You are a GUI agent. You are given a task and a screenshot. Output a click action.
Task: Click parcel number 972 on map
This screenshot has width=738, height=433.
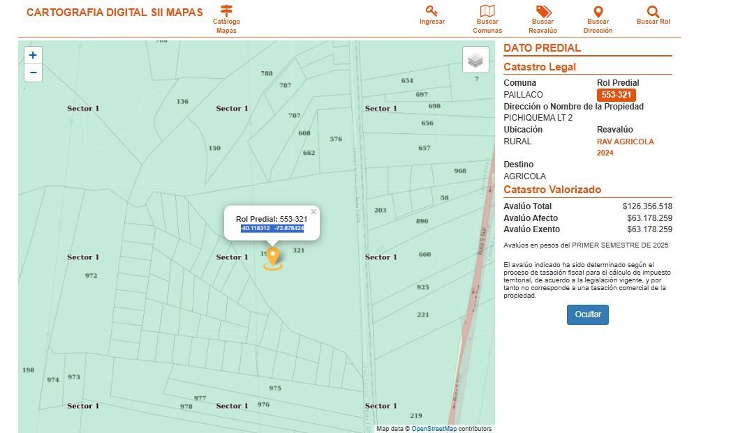pyautogui.click(x=91, y=275)
